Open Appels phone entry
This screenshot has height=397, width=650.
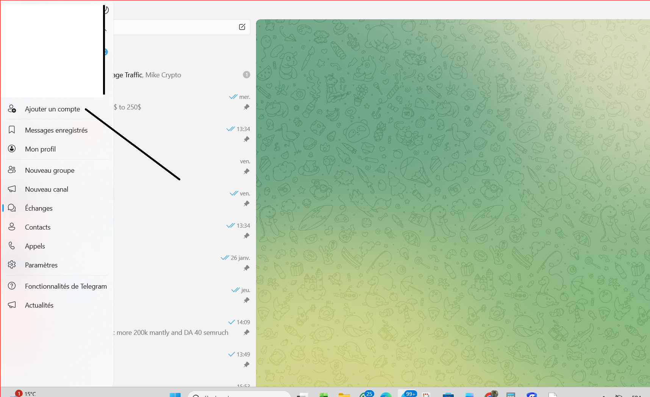coord(57,246)
